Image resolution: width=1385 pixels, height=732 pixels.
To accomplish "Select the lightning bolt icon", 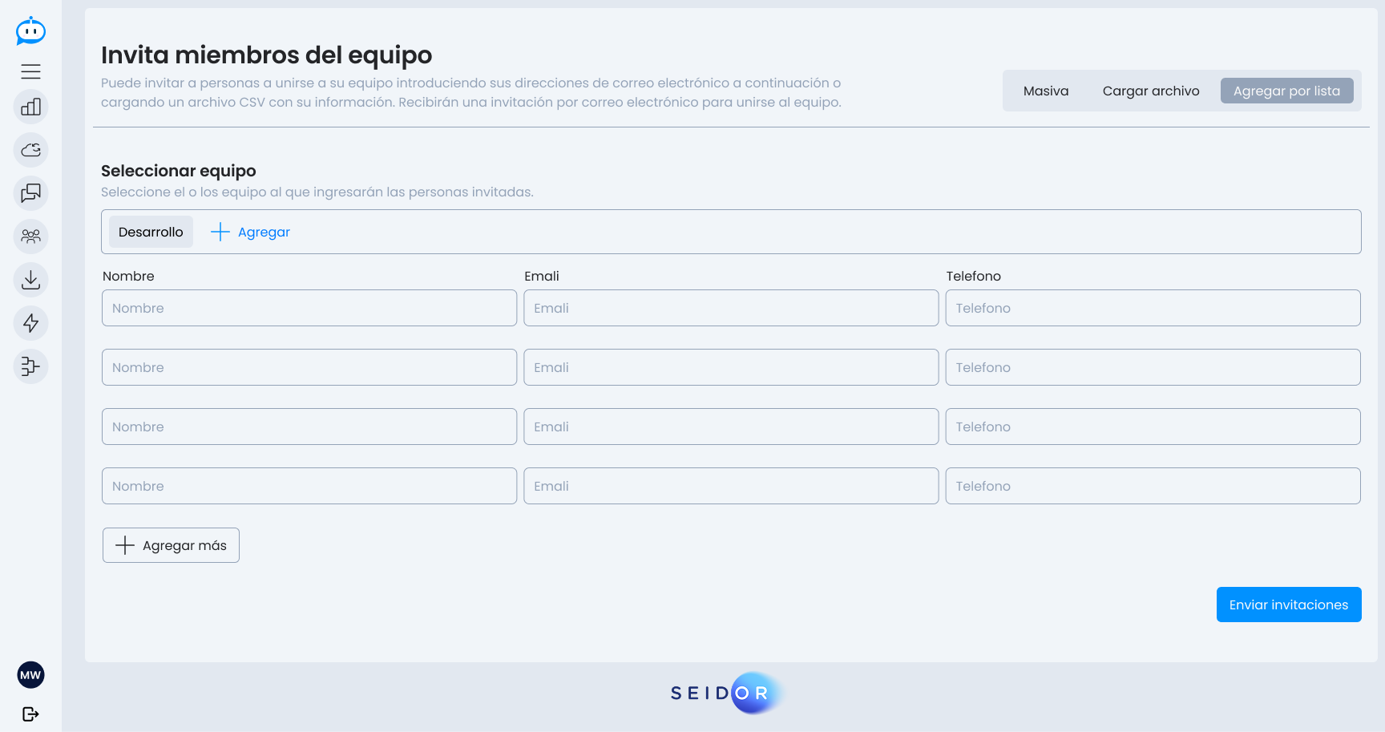I will click(30, 323).
